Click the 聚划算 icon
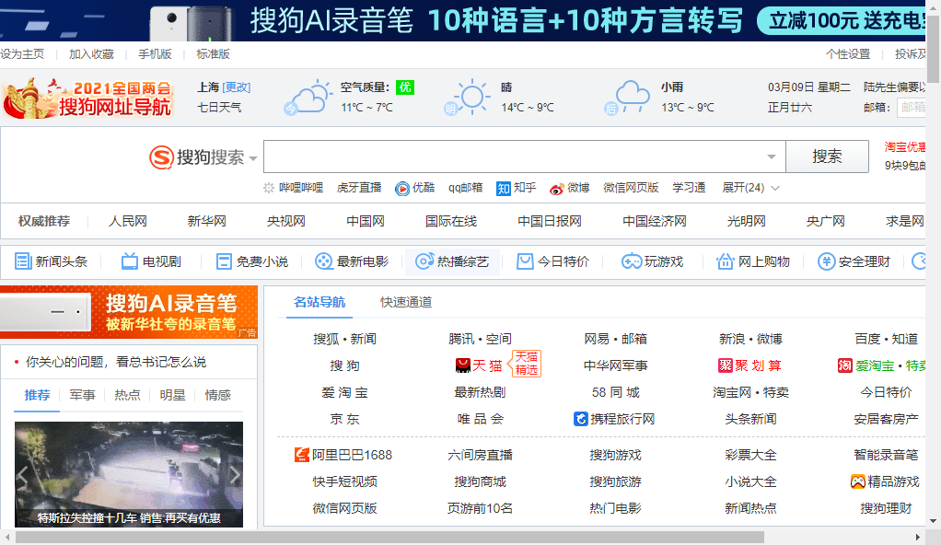This screenshot has width=941, height=545. [725, 365]
